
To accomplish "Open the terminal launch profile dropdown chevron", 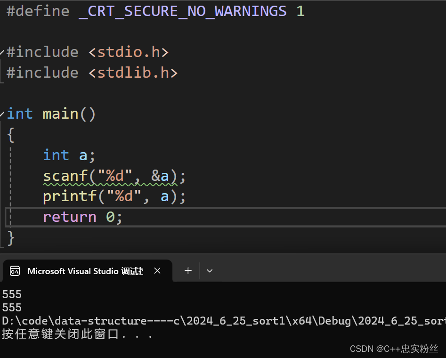I will (209, 270).
